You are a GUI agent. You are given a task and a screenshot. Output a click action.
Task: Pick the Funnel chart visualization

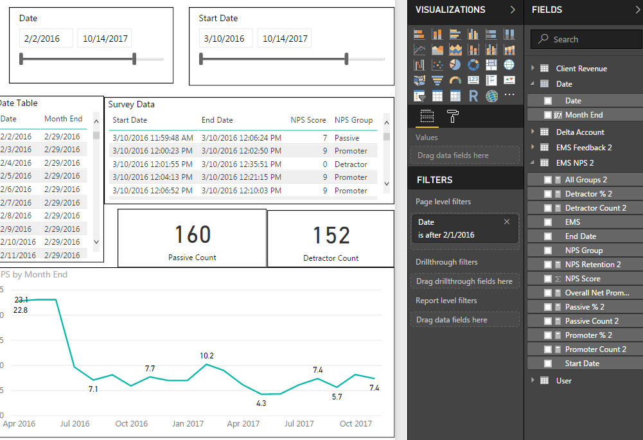coord(437,80)
